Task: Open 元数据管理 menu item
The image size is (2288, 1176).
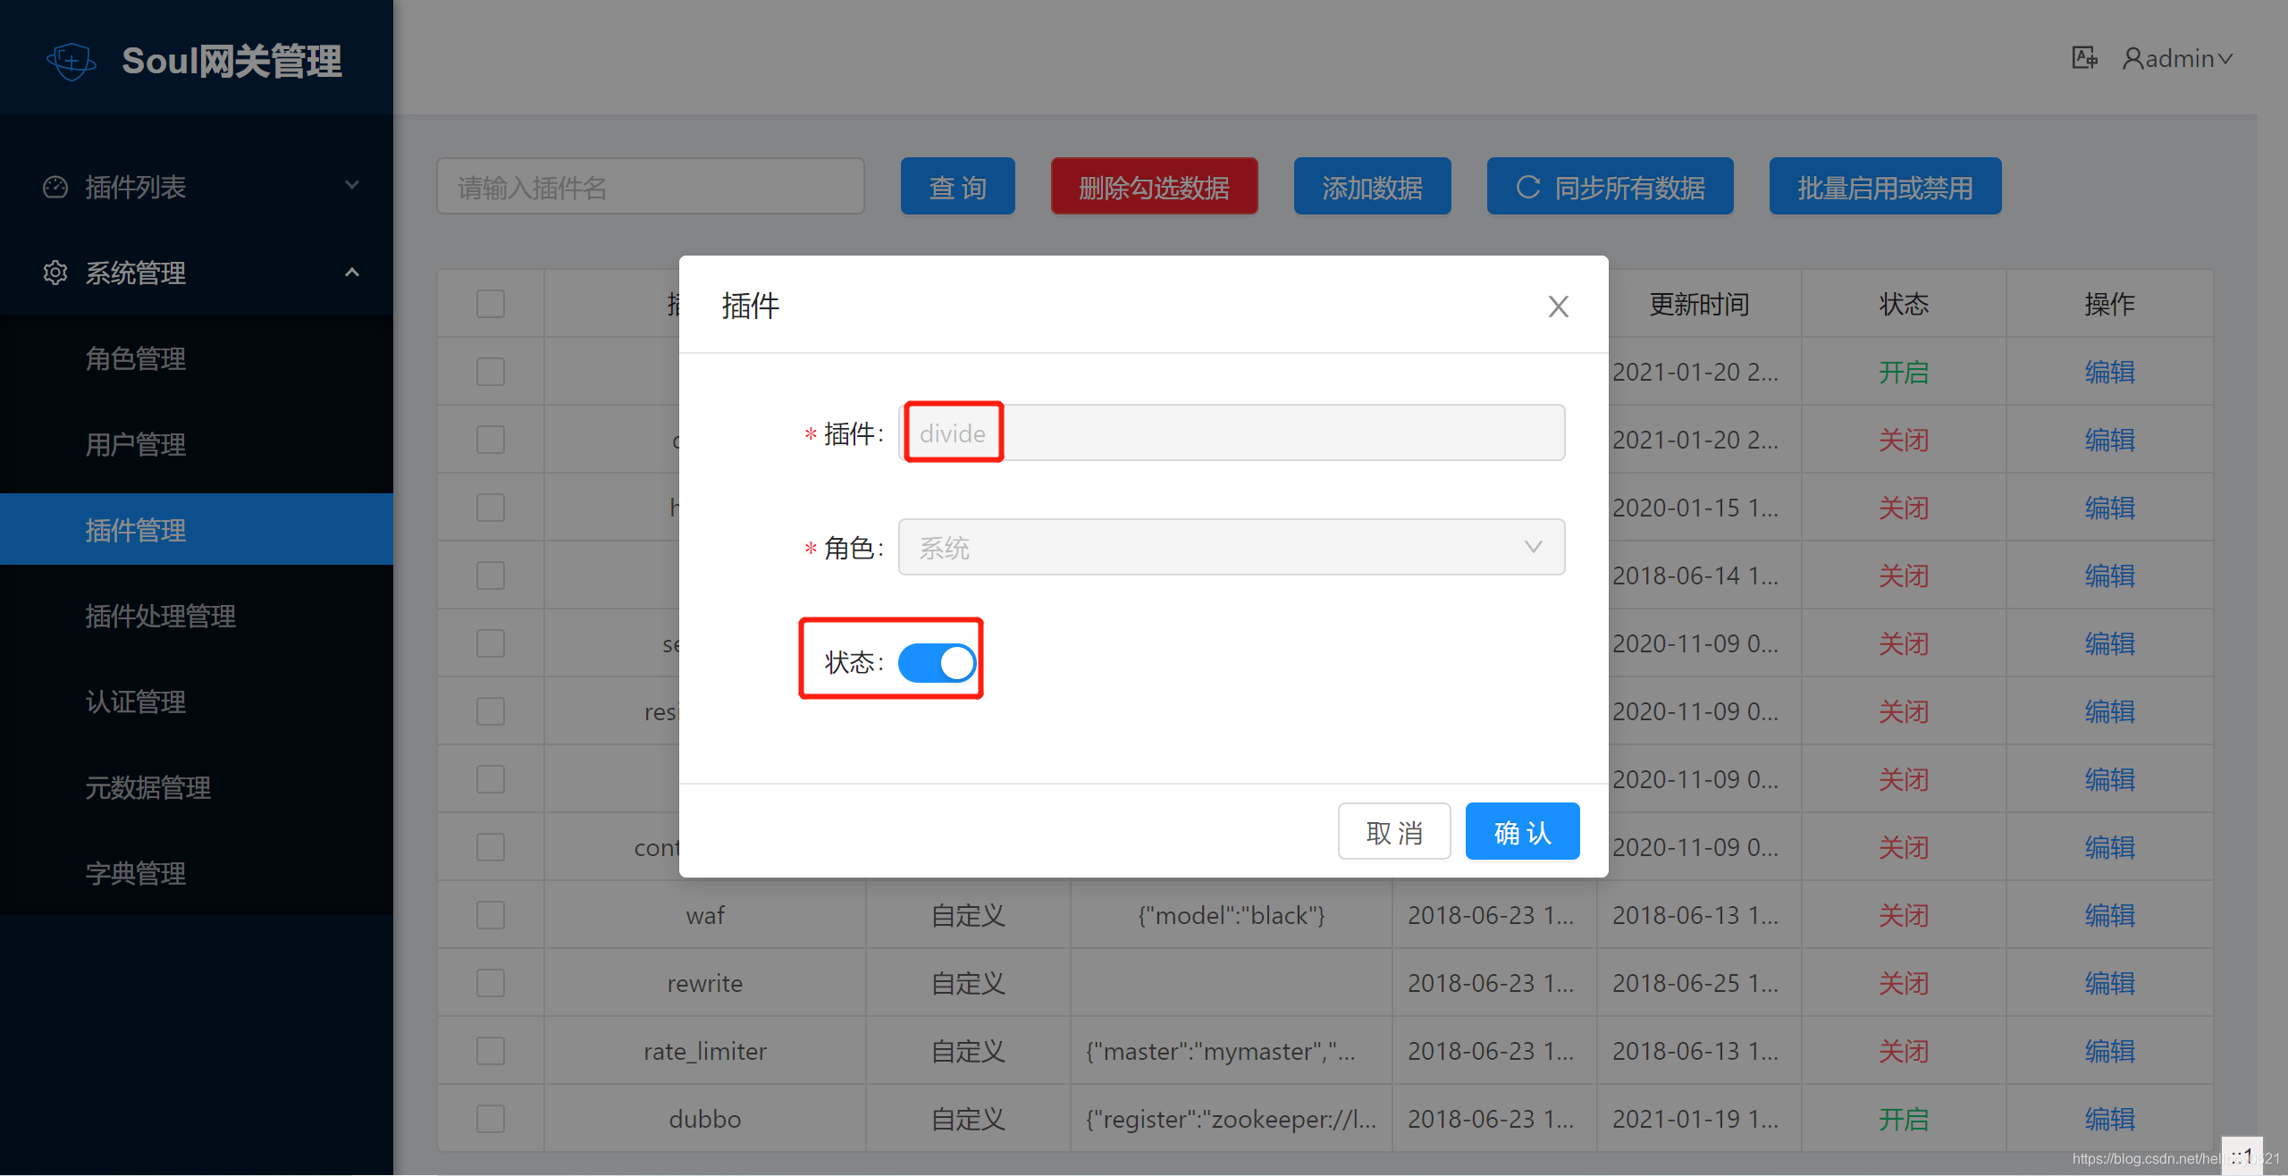Action: point(147,787)
